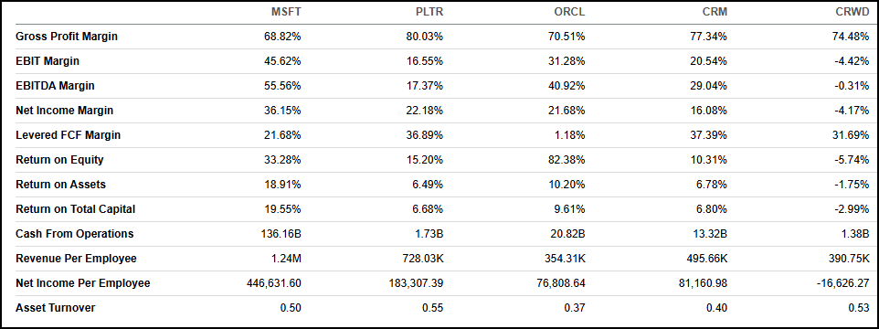The image size is (879, 329).
Task: Select the PLTR ticker header
Action: [x=429, y=12]
